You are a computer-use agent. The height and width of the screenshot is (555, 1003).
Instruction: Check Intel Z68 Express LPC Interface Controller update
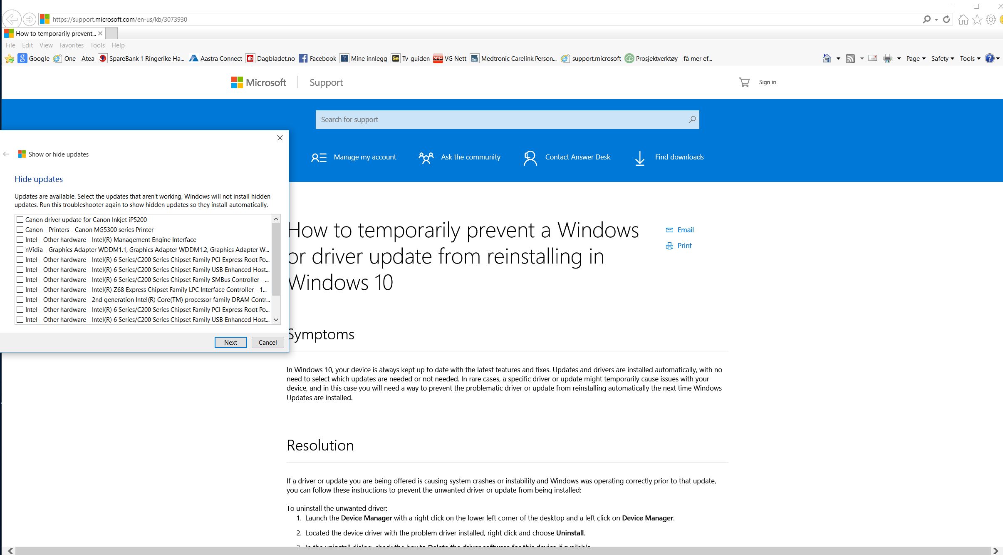pyautogui.click(x=20, y=289)
